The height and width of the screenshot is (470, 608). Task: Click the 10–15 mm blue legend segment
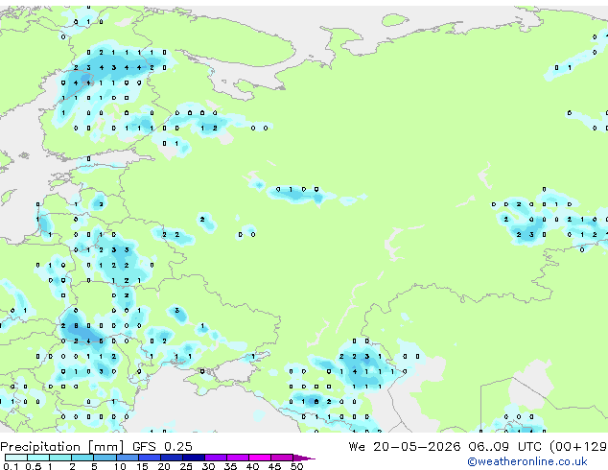tap(127, 458)
